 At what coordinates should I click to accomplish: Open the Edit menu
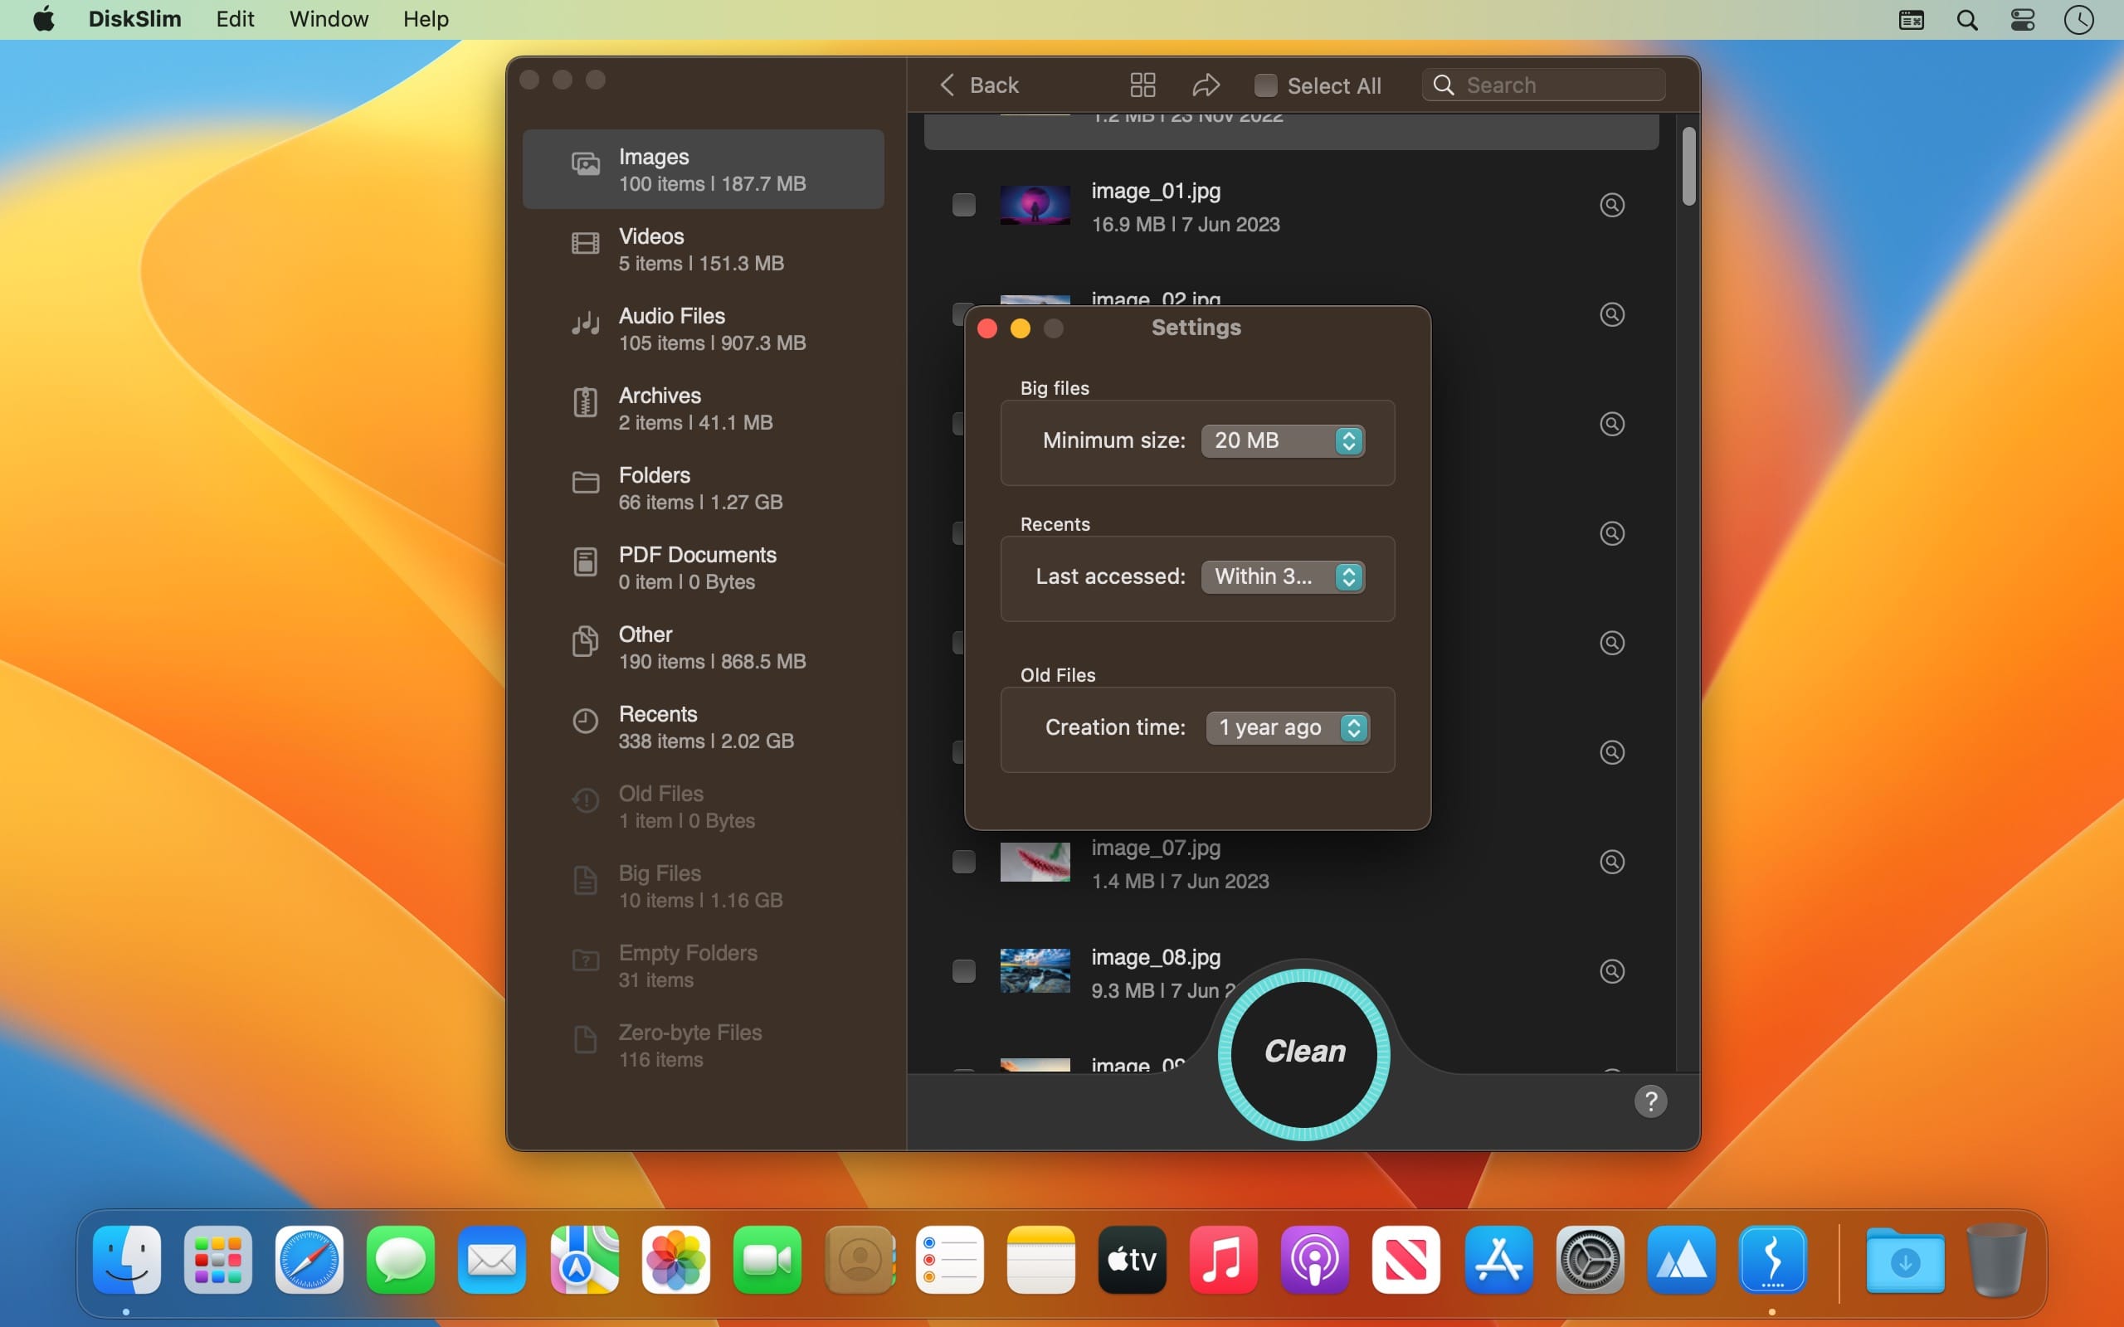236,19
